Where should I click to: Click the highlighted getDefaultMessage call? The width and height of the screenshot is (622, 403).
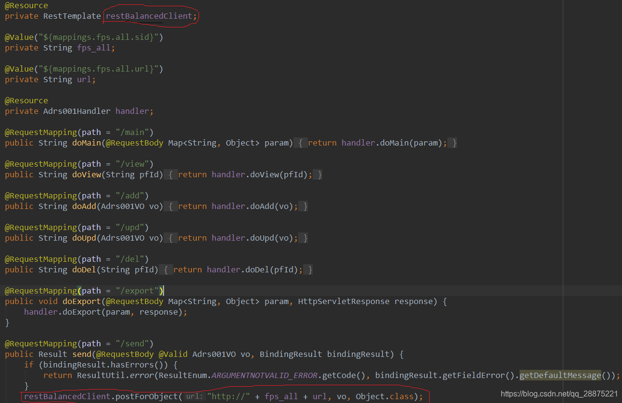(x=559, y=375)
